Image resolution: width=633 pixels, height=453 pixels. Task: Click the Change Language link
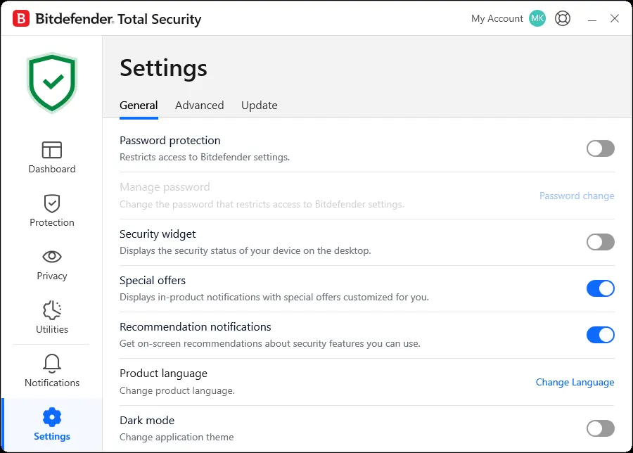(x=575, y=382)
